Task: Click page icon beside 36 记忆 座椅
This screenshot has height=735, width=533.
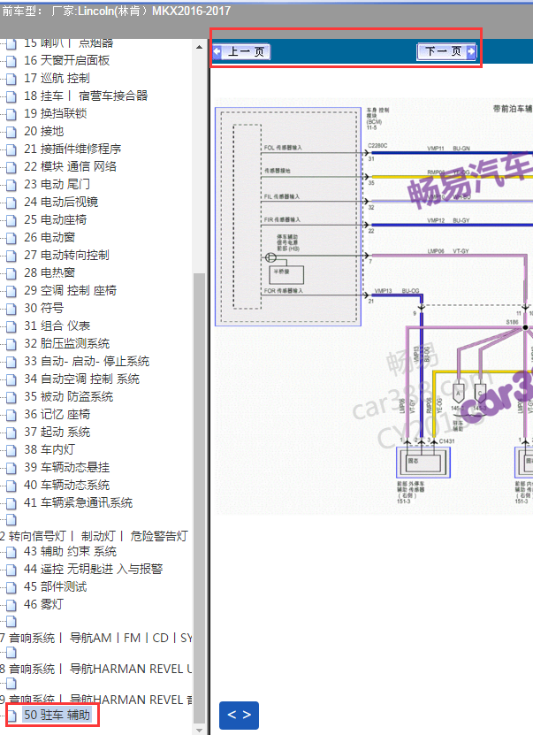Action: [11, 415]
